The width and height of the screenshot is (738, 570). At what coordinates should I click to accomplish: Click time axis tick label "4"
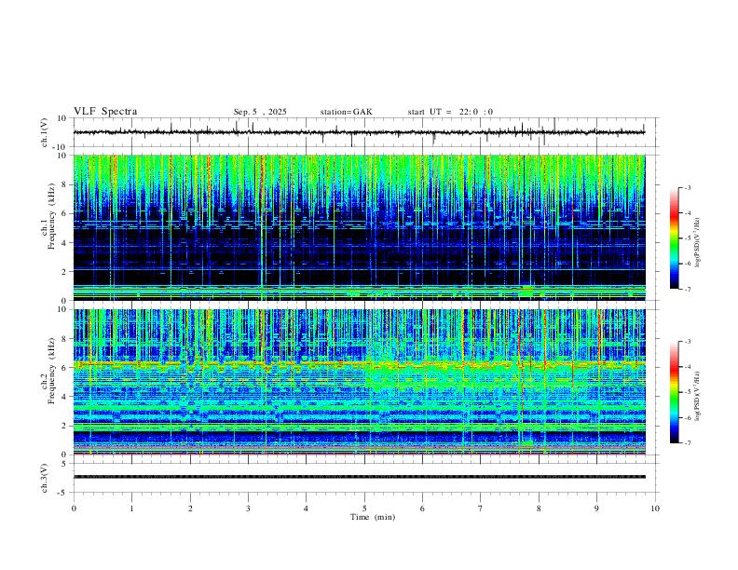click(x=306, y=509)
